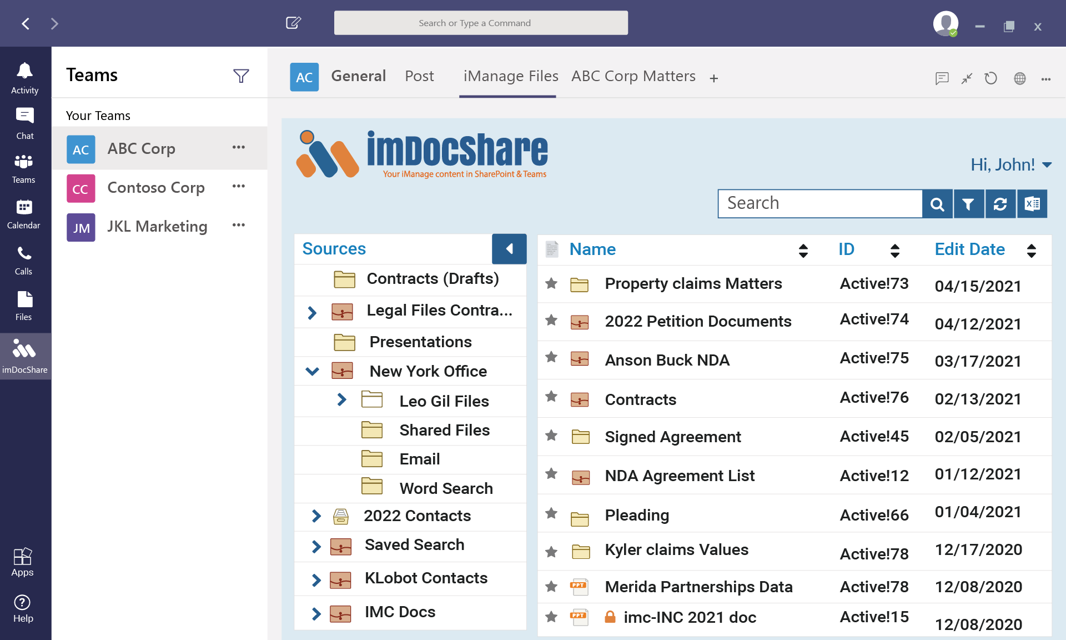Open Contracts (Drafts) folder in Sources
Image resolution: width=1066 pixels, height=640 pixels.
click(x=433, y=279)
